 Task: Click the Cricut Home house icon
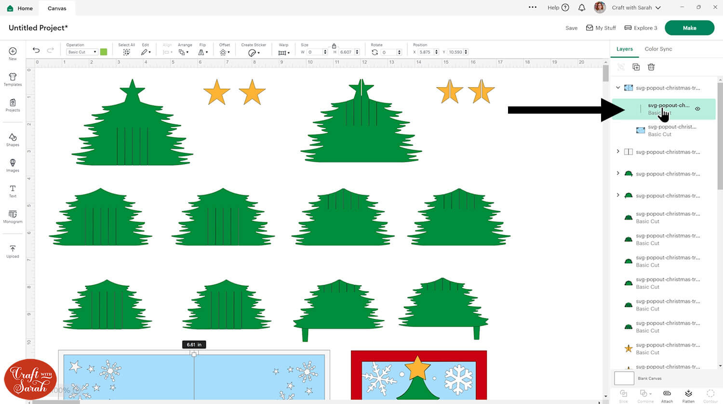coord(10,8)
